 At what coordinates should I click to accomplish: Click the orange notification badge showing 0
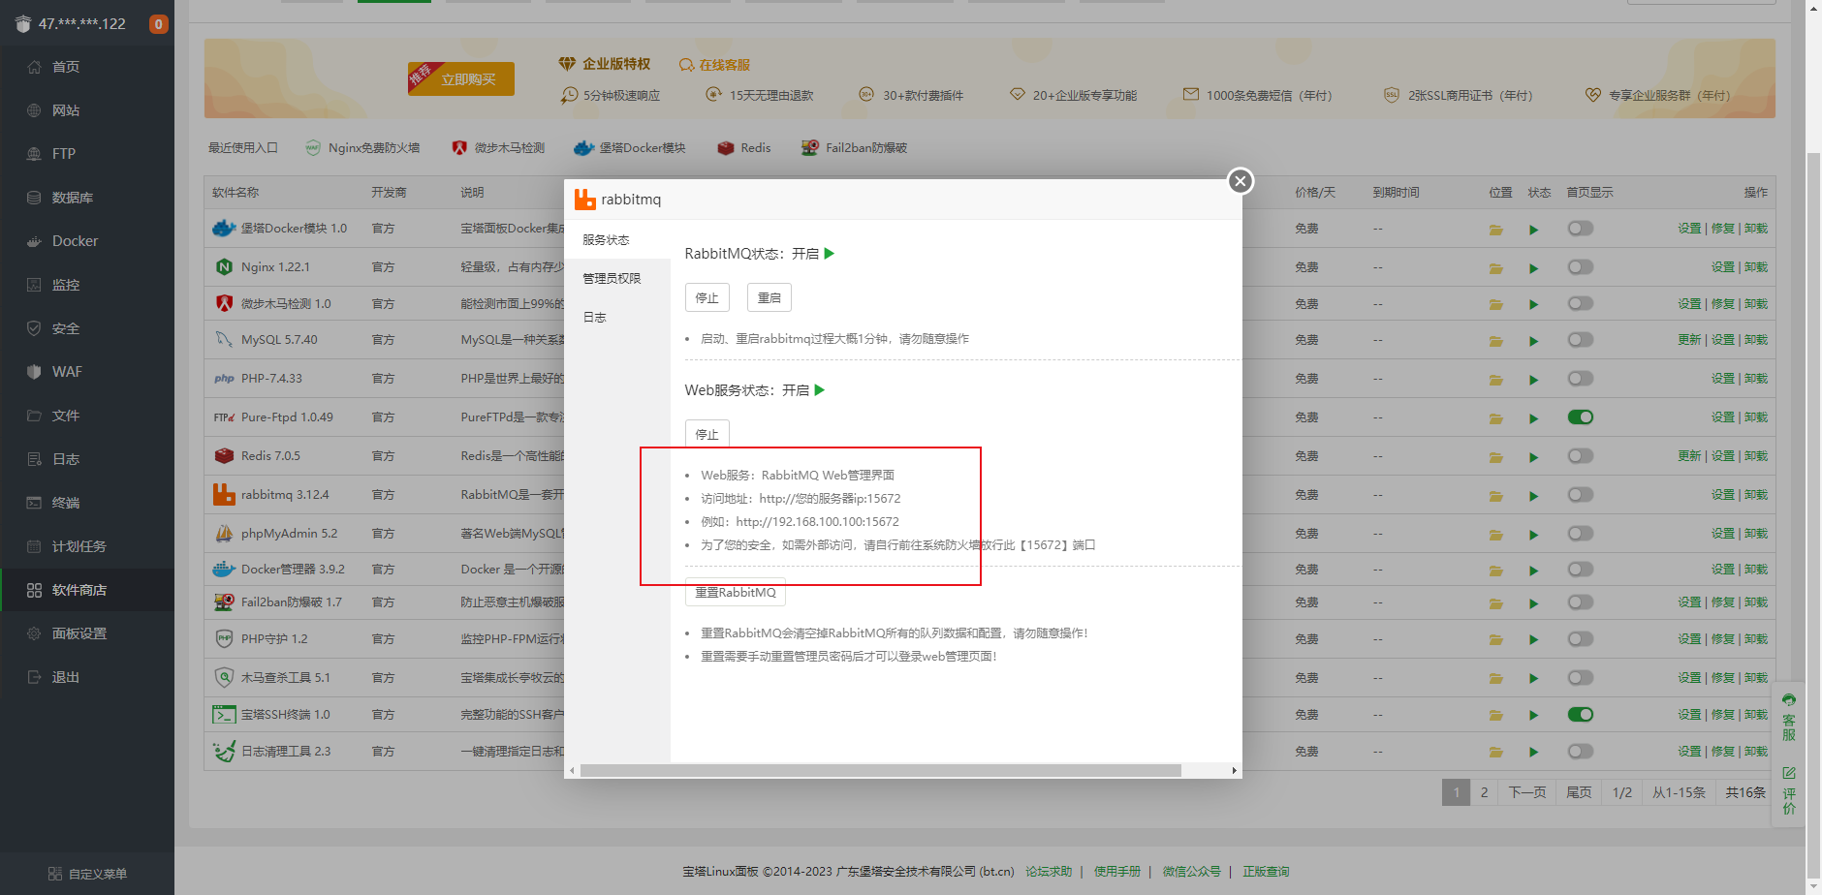158,24
